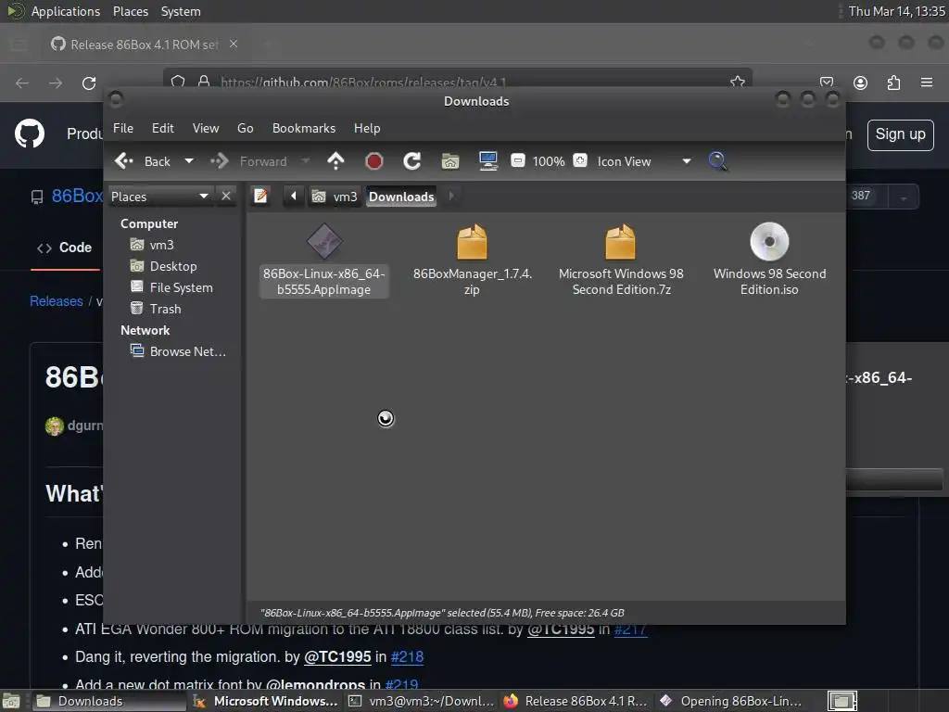Viewport: 949px width, 712px height.
Task: Select the Windows 98 Second Edition.iso disc icon
Action: click(769, 241)
